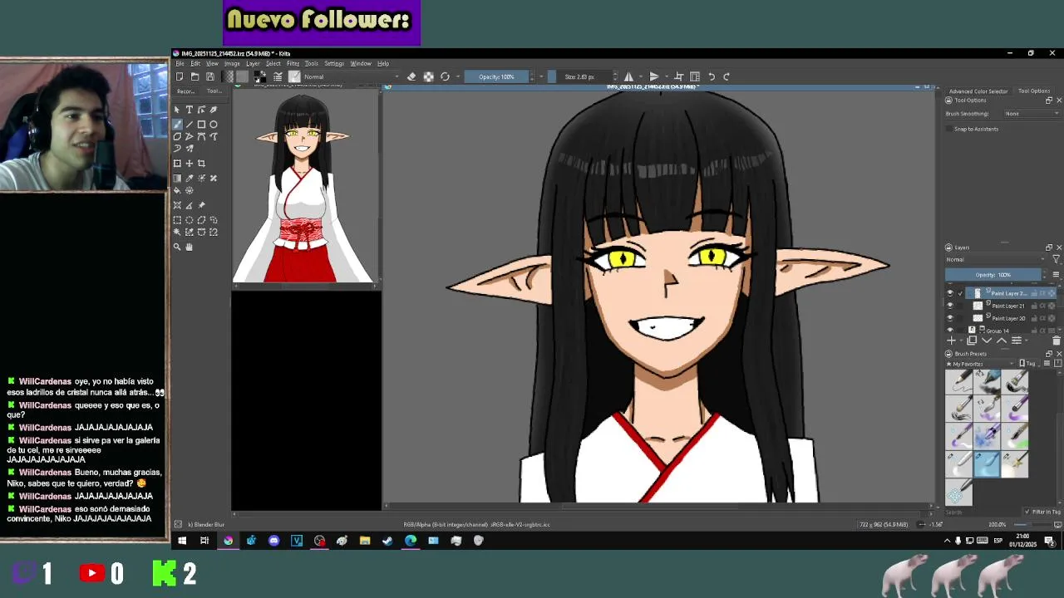This screenshot has height=598, width=1064.
Task: Select the Move tool
Action: [189, 164]
